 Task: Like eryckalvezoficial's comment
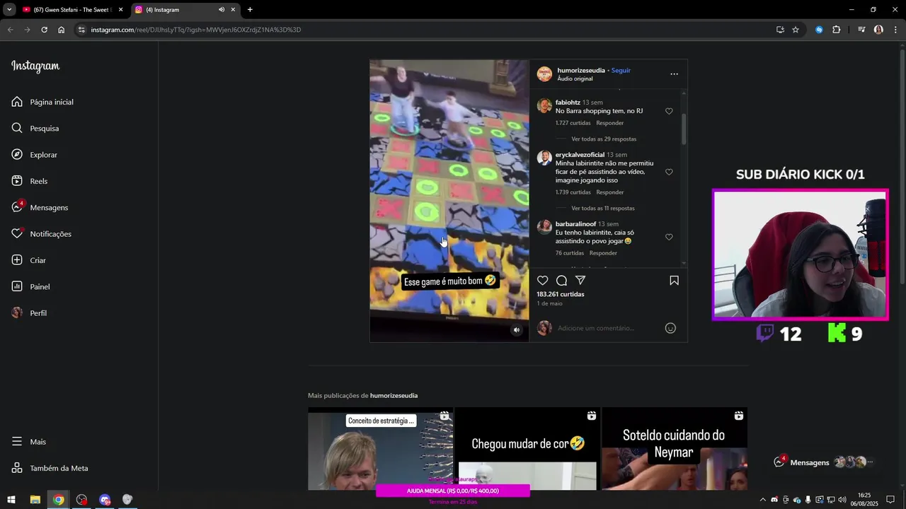[669, 172]
